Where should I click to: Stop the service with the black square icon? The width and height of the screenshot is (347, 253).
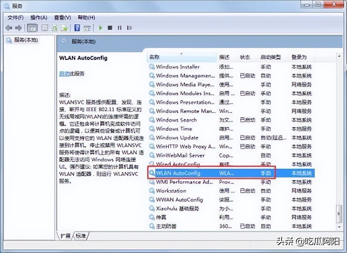(110, 28)
